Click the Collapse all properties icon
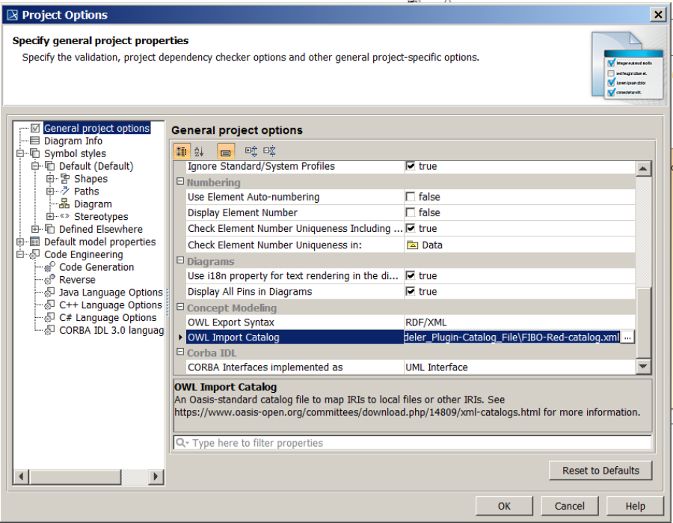 tap(269, 150)
